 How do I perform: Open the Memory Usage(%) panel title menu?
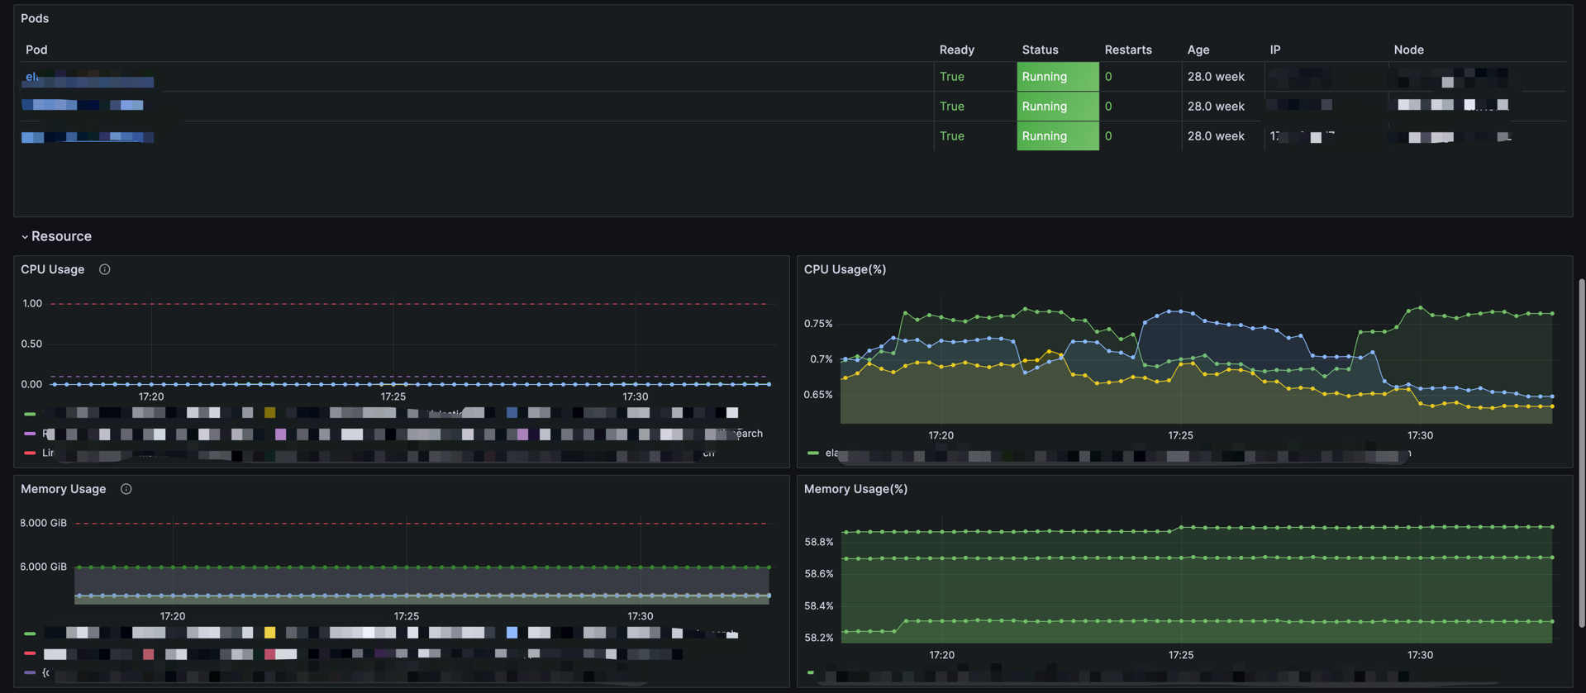855,489
